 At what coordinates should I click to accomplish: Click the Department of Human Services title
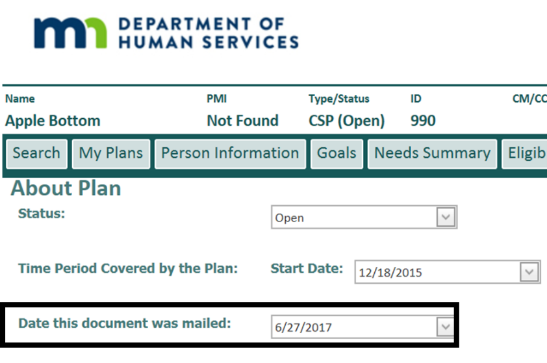tap(208, 33)
